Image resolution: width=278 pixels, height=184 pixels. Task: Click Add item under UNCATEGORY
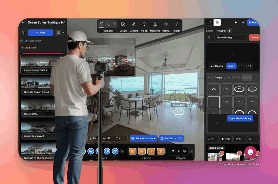point(29,47)
